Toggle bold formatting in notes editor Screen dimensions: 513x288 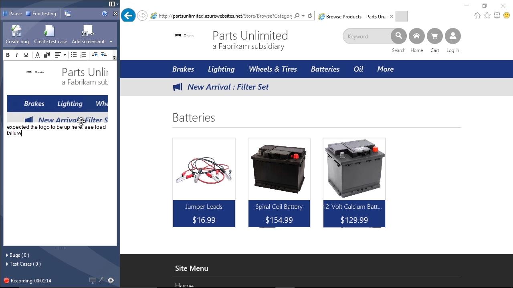pyautogui.click(x=8, y=55)
